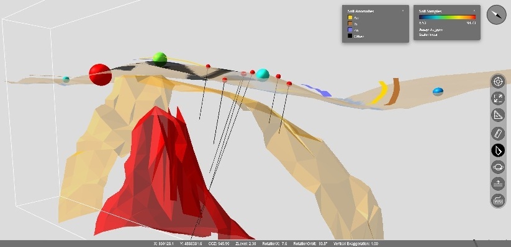
Task: Select the ruler measurement tool
Action: pos(498,133)
